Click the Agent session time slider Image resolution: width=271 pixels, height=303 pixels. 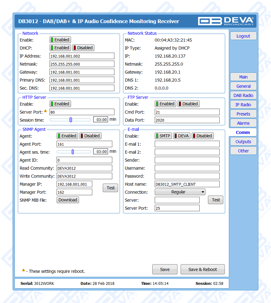73,151
